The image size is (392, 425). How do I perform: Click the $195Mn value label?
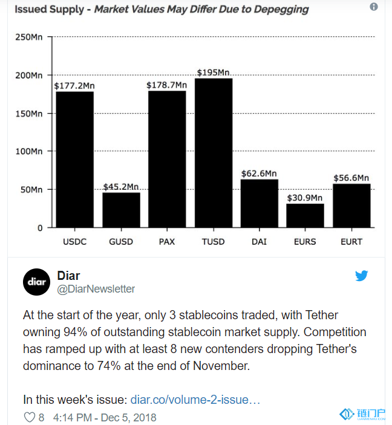pyautogui.click(x=214, y=73)
